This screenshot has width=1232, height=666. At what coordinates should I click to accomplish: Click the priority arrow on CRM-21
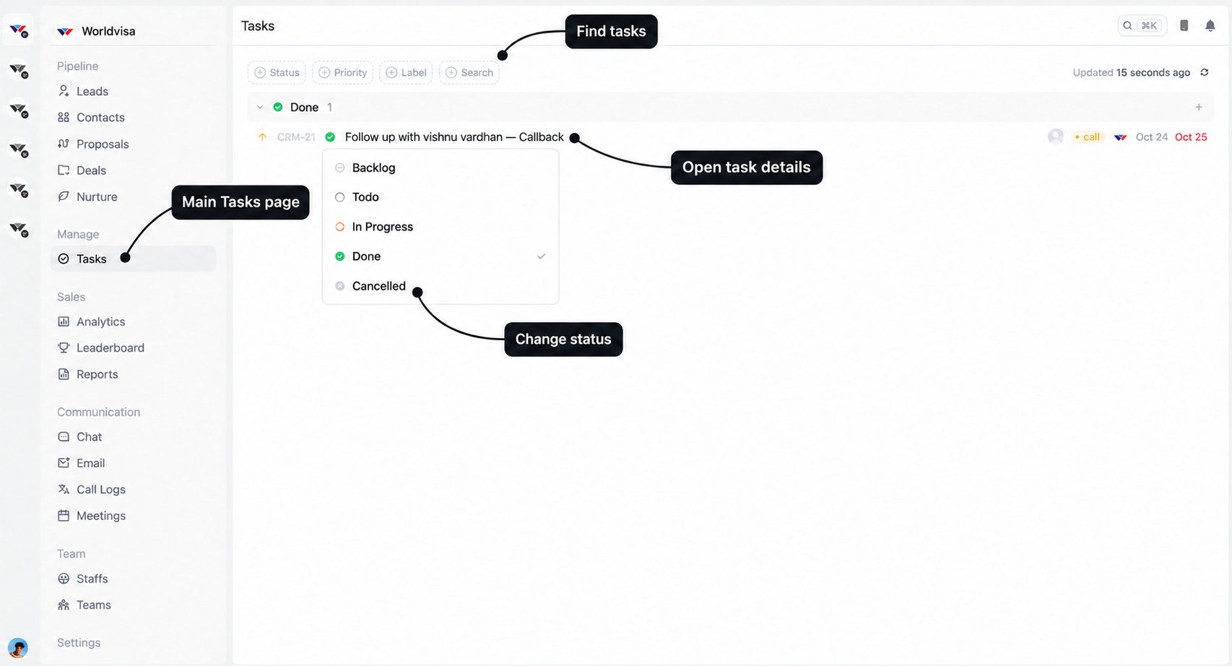[x=263, y=137]
